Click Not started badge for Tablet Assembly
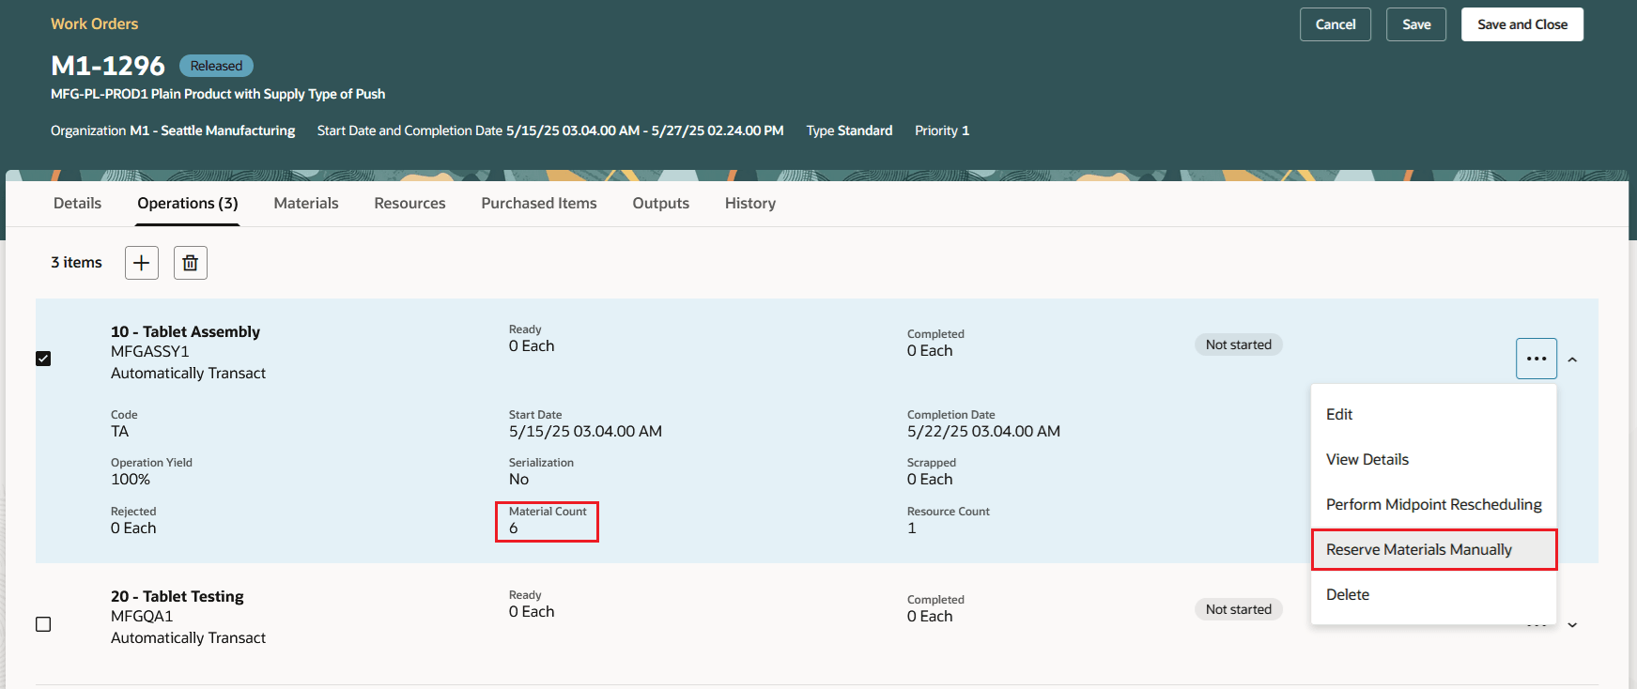This screenshot has width=1637, height=689. (1239, 344)
